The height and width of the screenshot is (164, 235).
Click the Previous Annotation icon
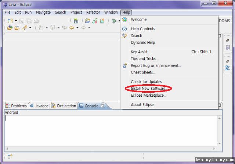(x=53, y=28)
